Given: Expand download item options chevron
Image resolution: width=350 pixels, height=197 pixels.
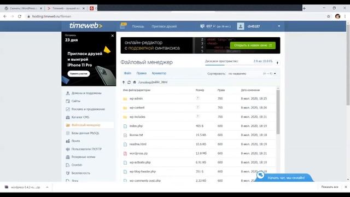Looking at the screenshot, I should [47, 187].
